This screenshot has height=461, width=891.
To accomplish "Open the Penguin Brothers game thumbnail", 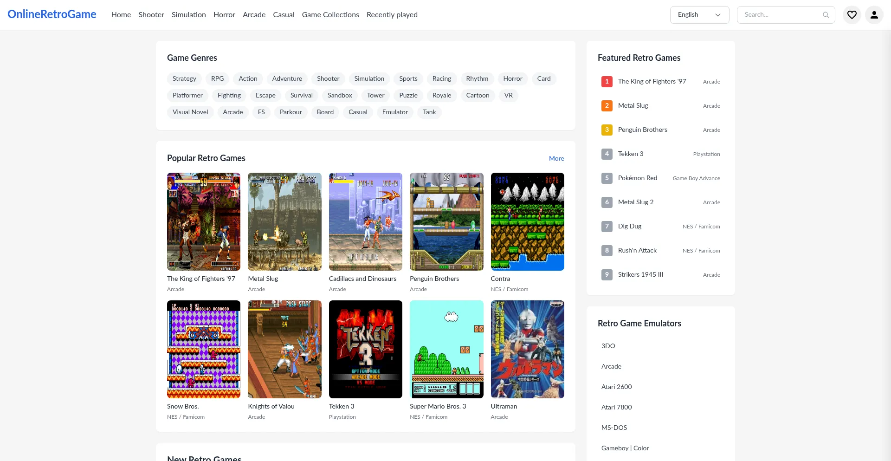I will coord(446,222).
